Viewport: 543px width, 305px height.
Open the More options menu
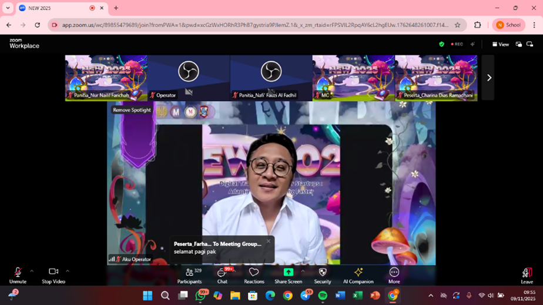[x=394, y=274]
